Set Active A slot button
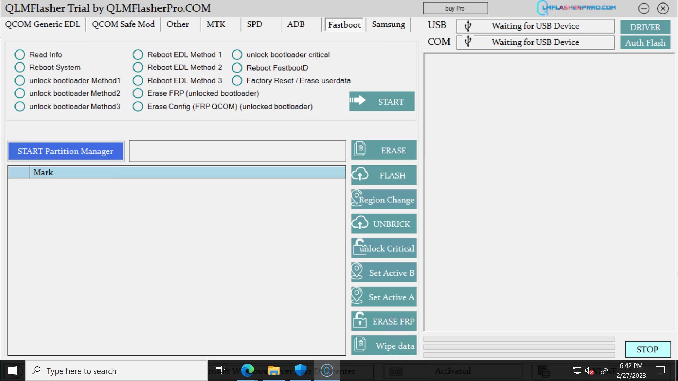 pyautogui.click(x=384, y=297)
